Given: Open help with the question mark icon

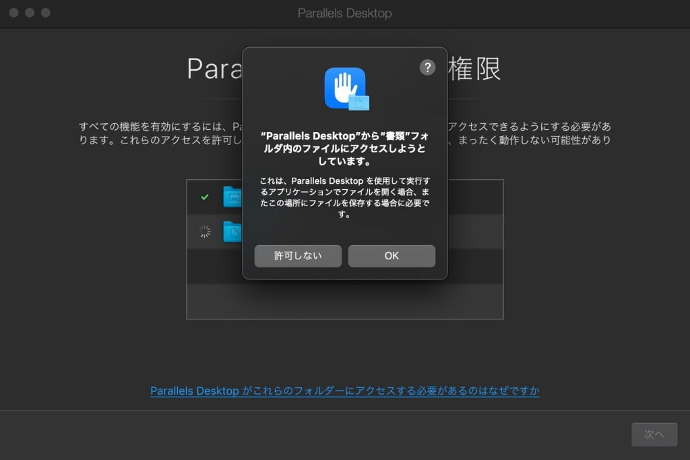Looking at the screenshot, I should pos(427,67).
